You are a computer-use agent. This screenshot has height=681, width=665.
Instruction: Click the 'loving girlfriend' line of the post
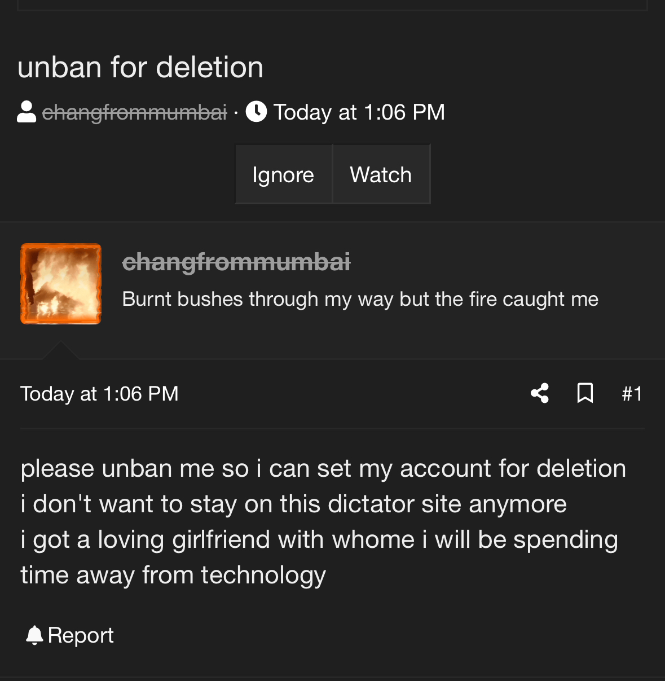point(319,540)
